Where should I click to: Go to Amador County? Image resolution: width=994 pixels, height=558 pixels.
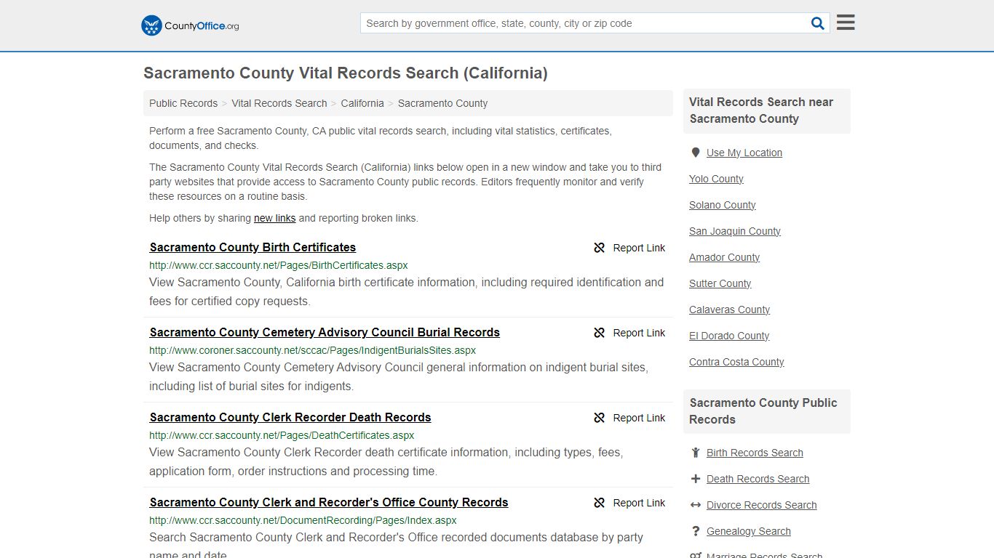[724, 257]
